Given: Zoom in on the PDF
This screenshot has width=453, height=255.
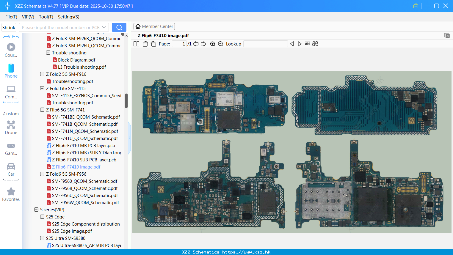Looking at the screenshot, I should coord(213,44).
